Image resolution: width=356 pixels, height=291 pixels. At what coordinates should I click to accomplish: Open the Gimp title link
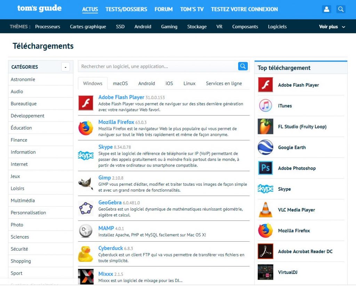(x=104, y=177)
